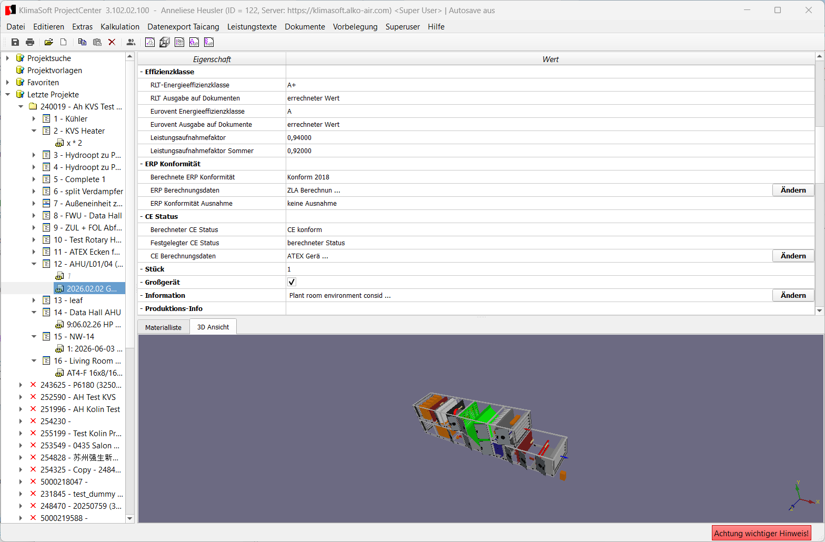Click the unit icon beside 9:06.02.26 HP

(x=59, y=325)
